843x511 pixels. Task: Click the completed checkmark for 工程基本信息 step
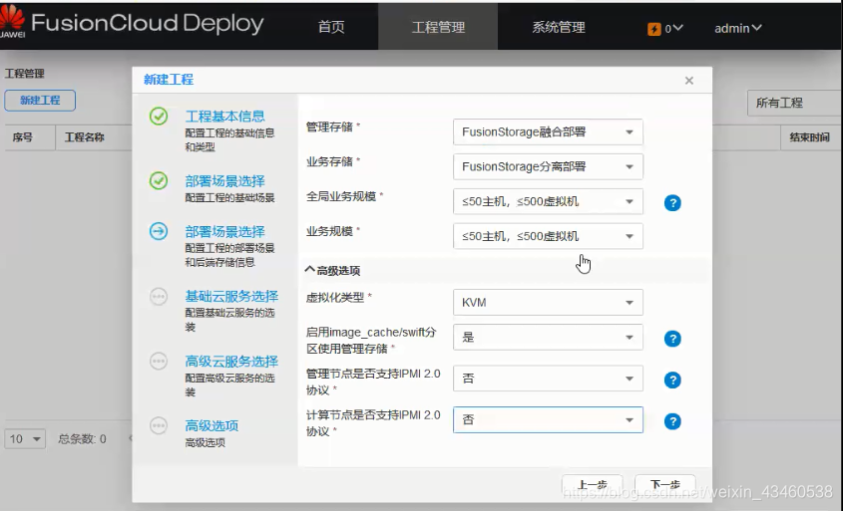159,116
